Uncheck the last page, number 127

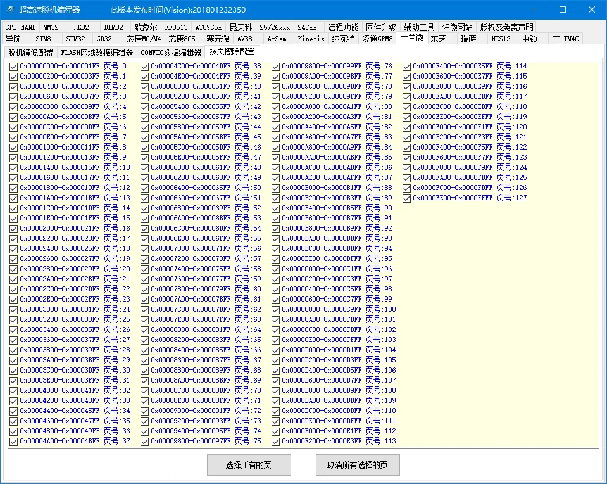click(406, 198)
